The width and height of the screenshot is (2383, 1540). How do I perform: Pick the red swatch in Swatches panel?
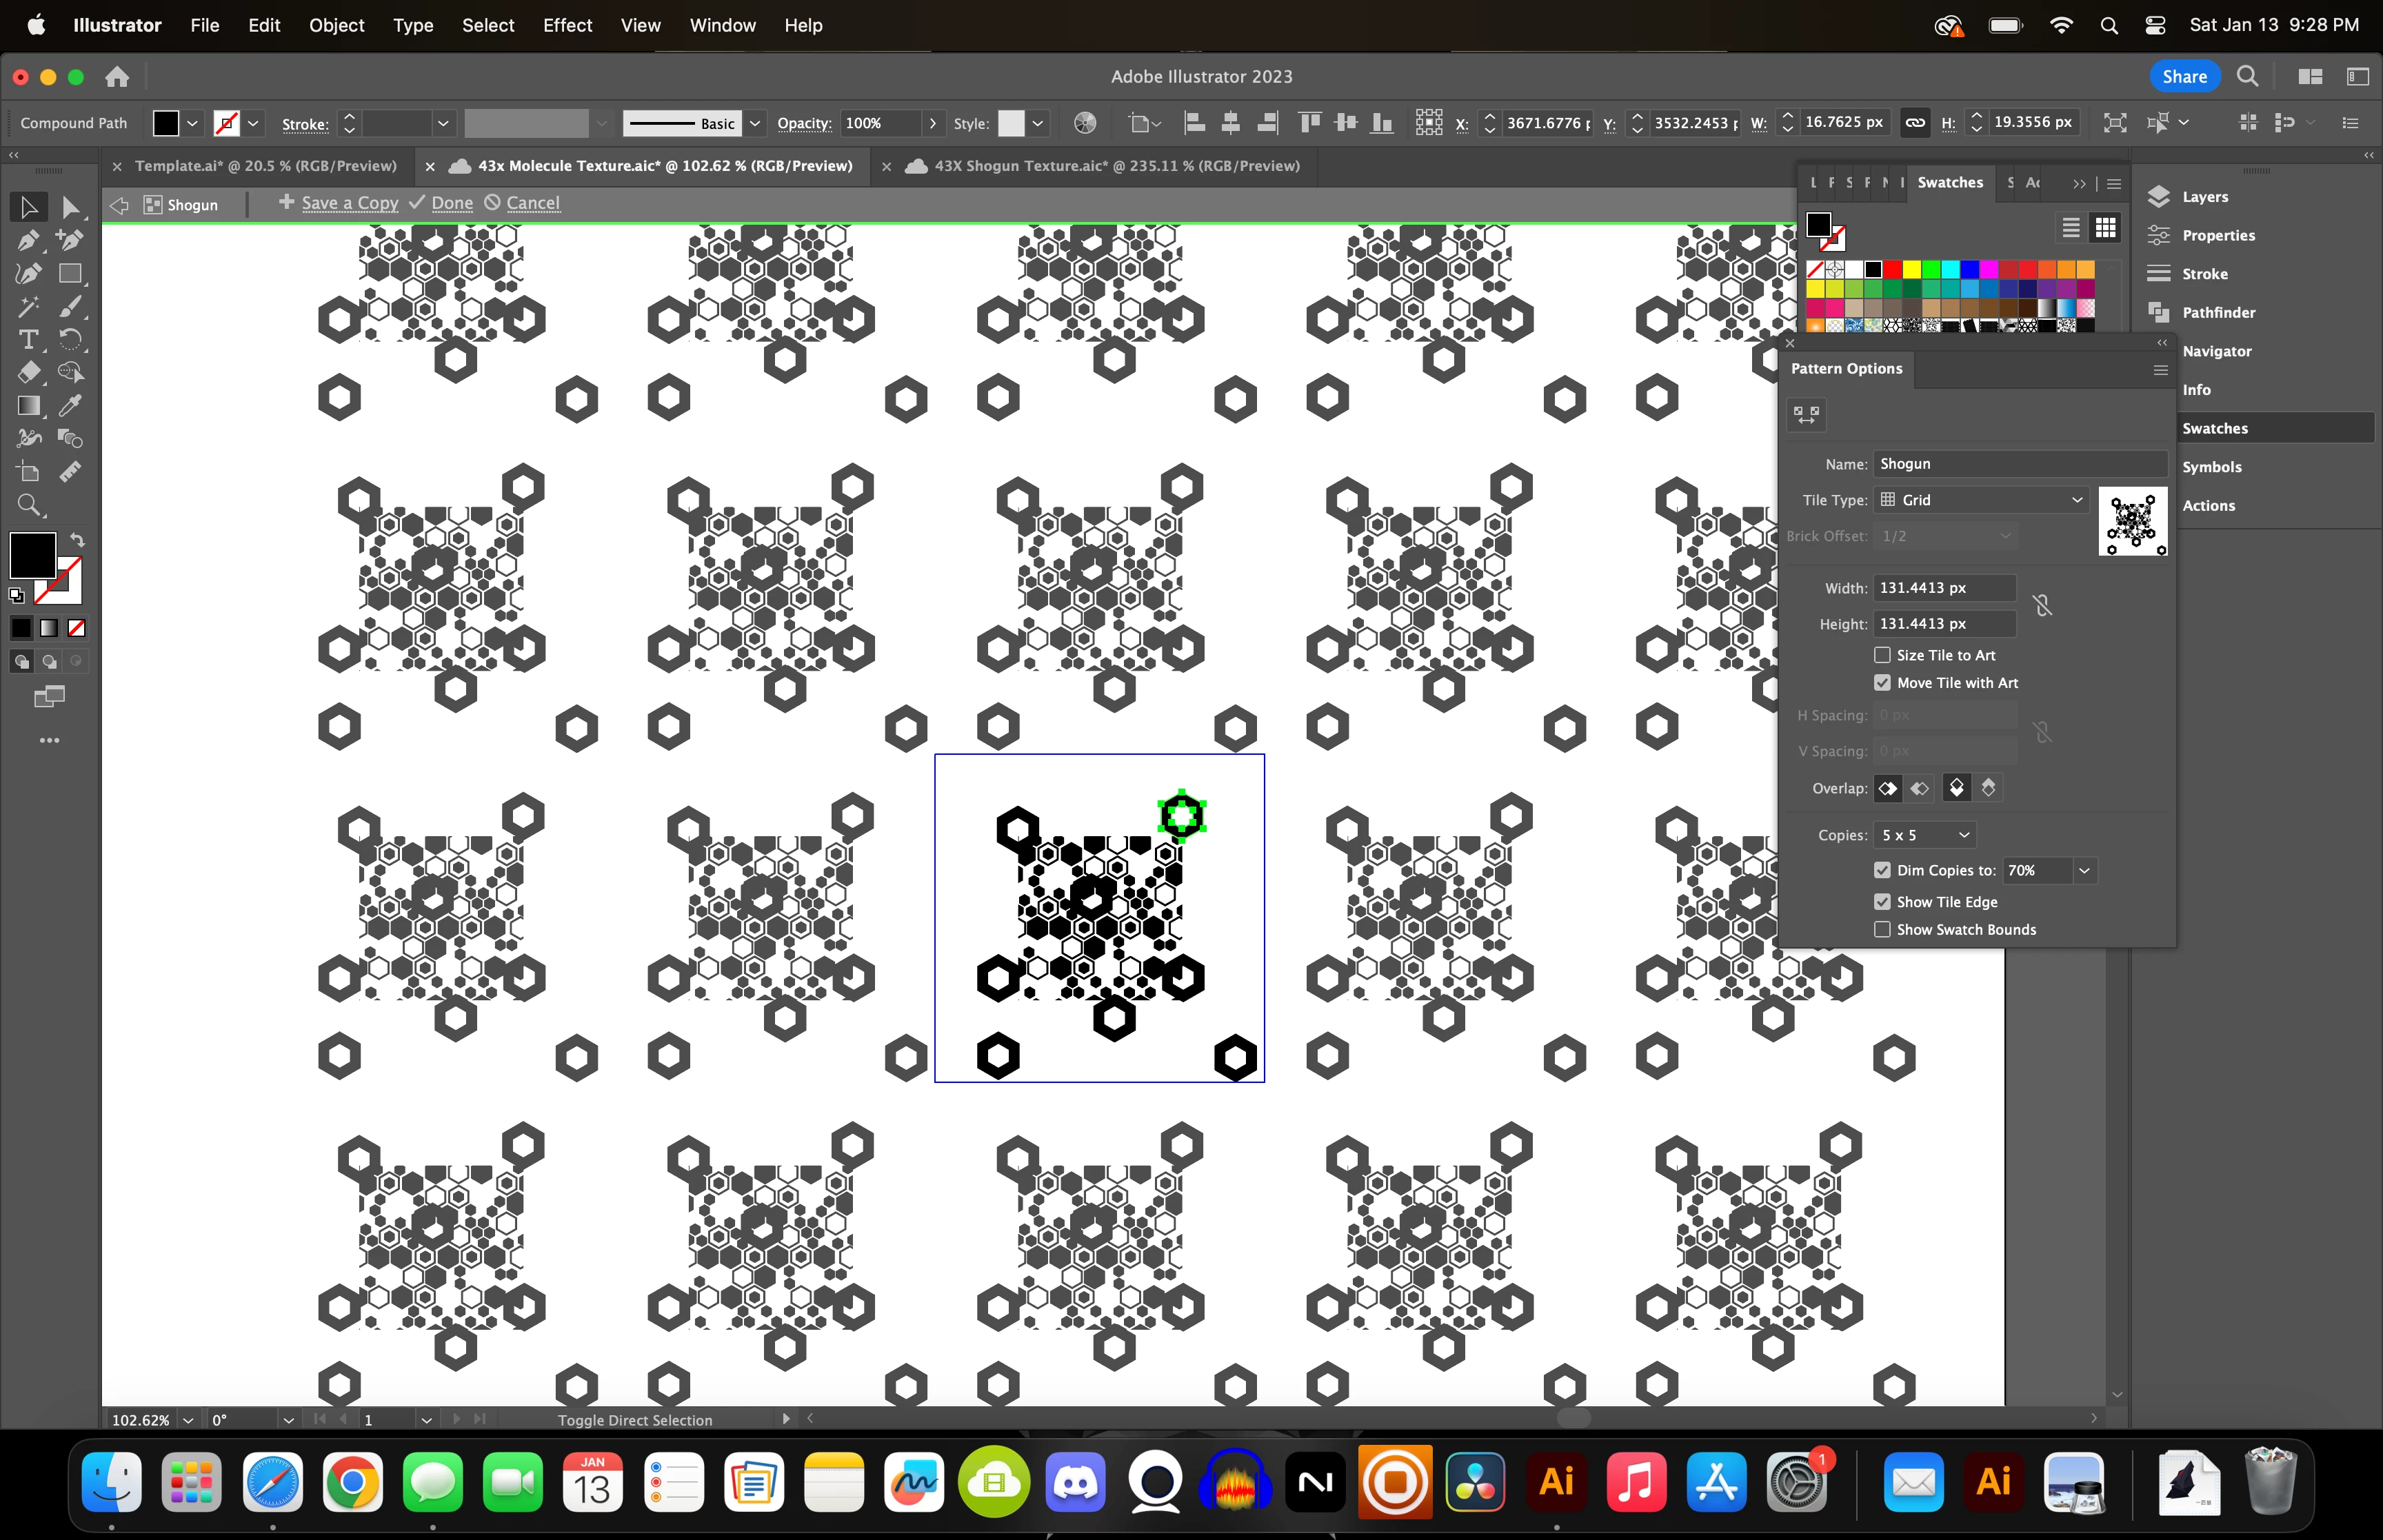(1893, 269)
